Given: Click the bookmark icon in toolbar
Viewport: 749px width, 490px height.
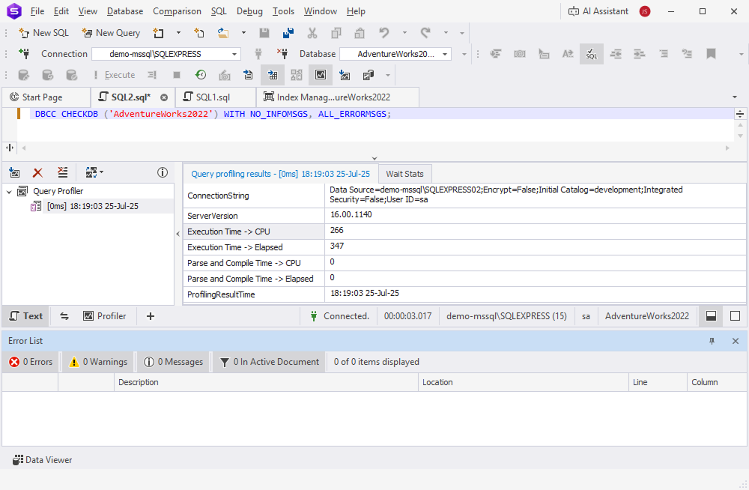Looking at the screenshot, I should tap(711, 54).
